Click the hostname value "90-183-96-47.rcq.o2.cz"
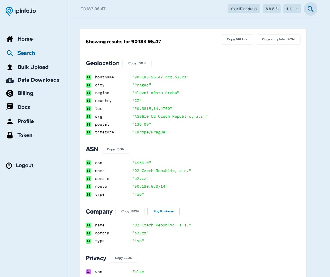The height and width of the screenshot is (277, 330). click(x=160, y=77)
